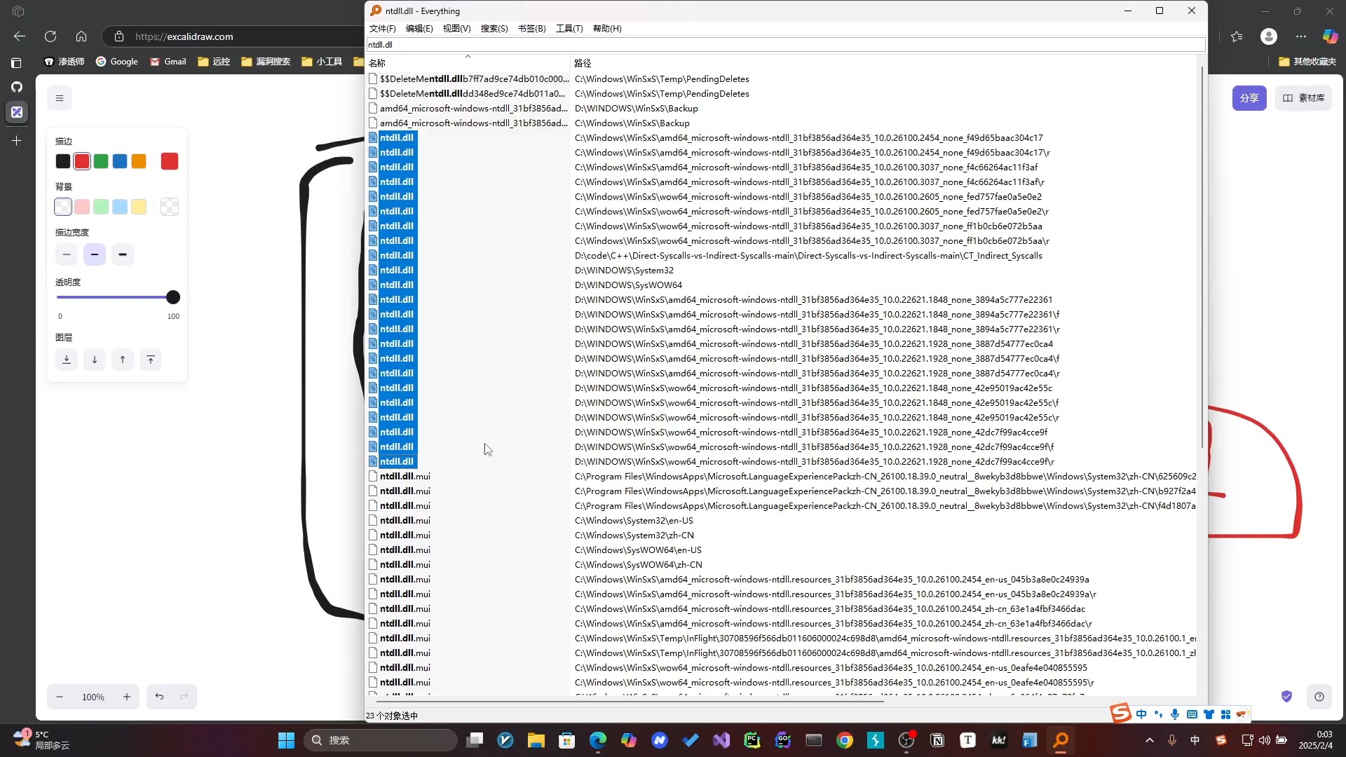Click the bring to front layer icon

151,360
